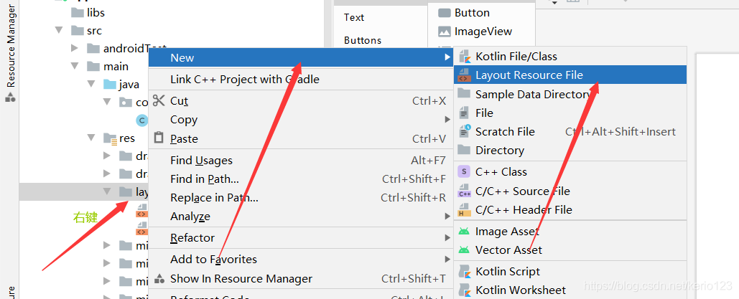Click the Layout Resource File icon
The width and height of the screenshot is (739, 299).
coord(464,75)
